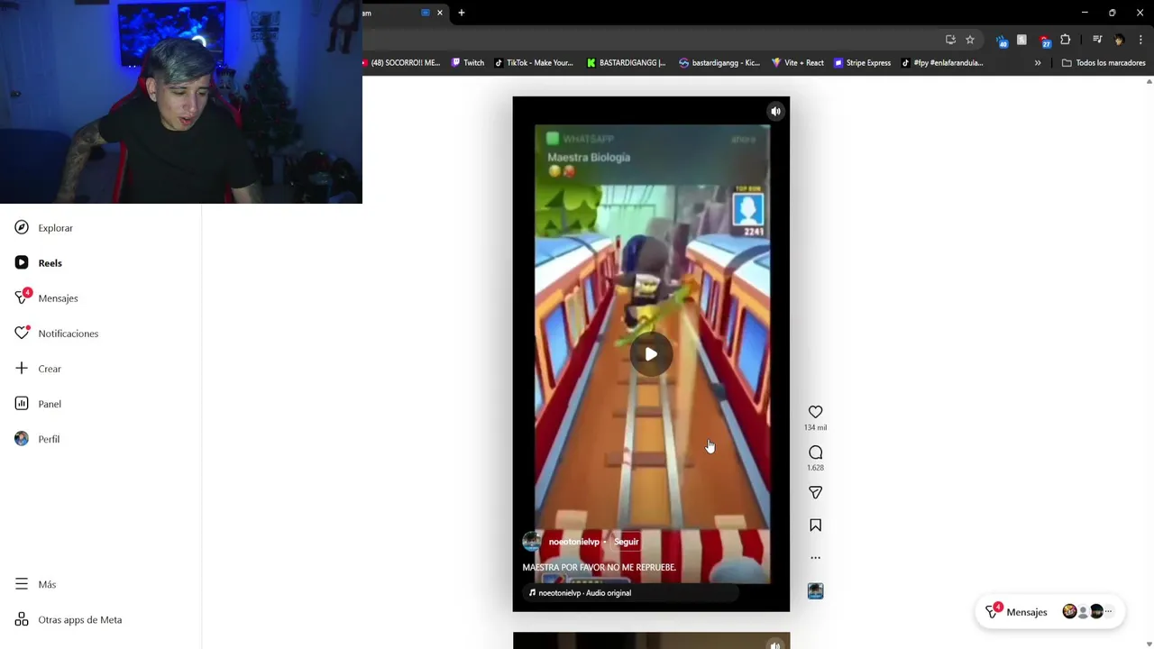Click the 134 mil likes count
The width and height of the screenshot is (1154, 649).
(x=815, y=427)
